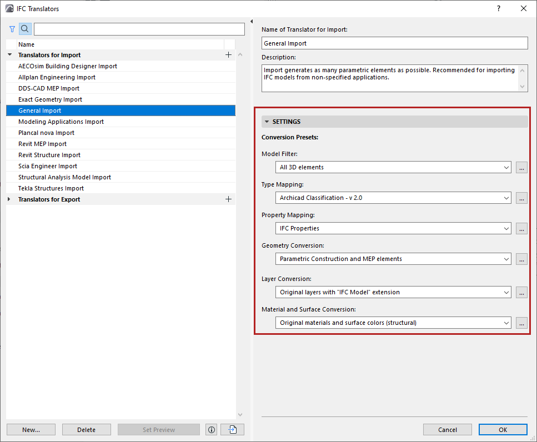Click the Delete button
537x442 pixels.
click(87, 430)
